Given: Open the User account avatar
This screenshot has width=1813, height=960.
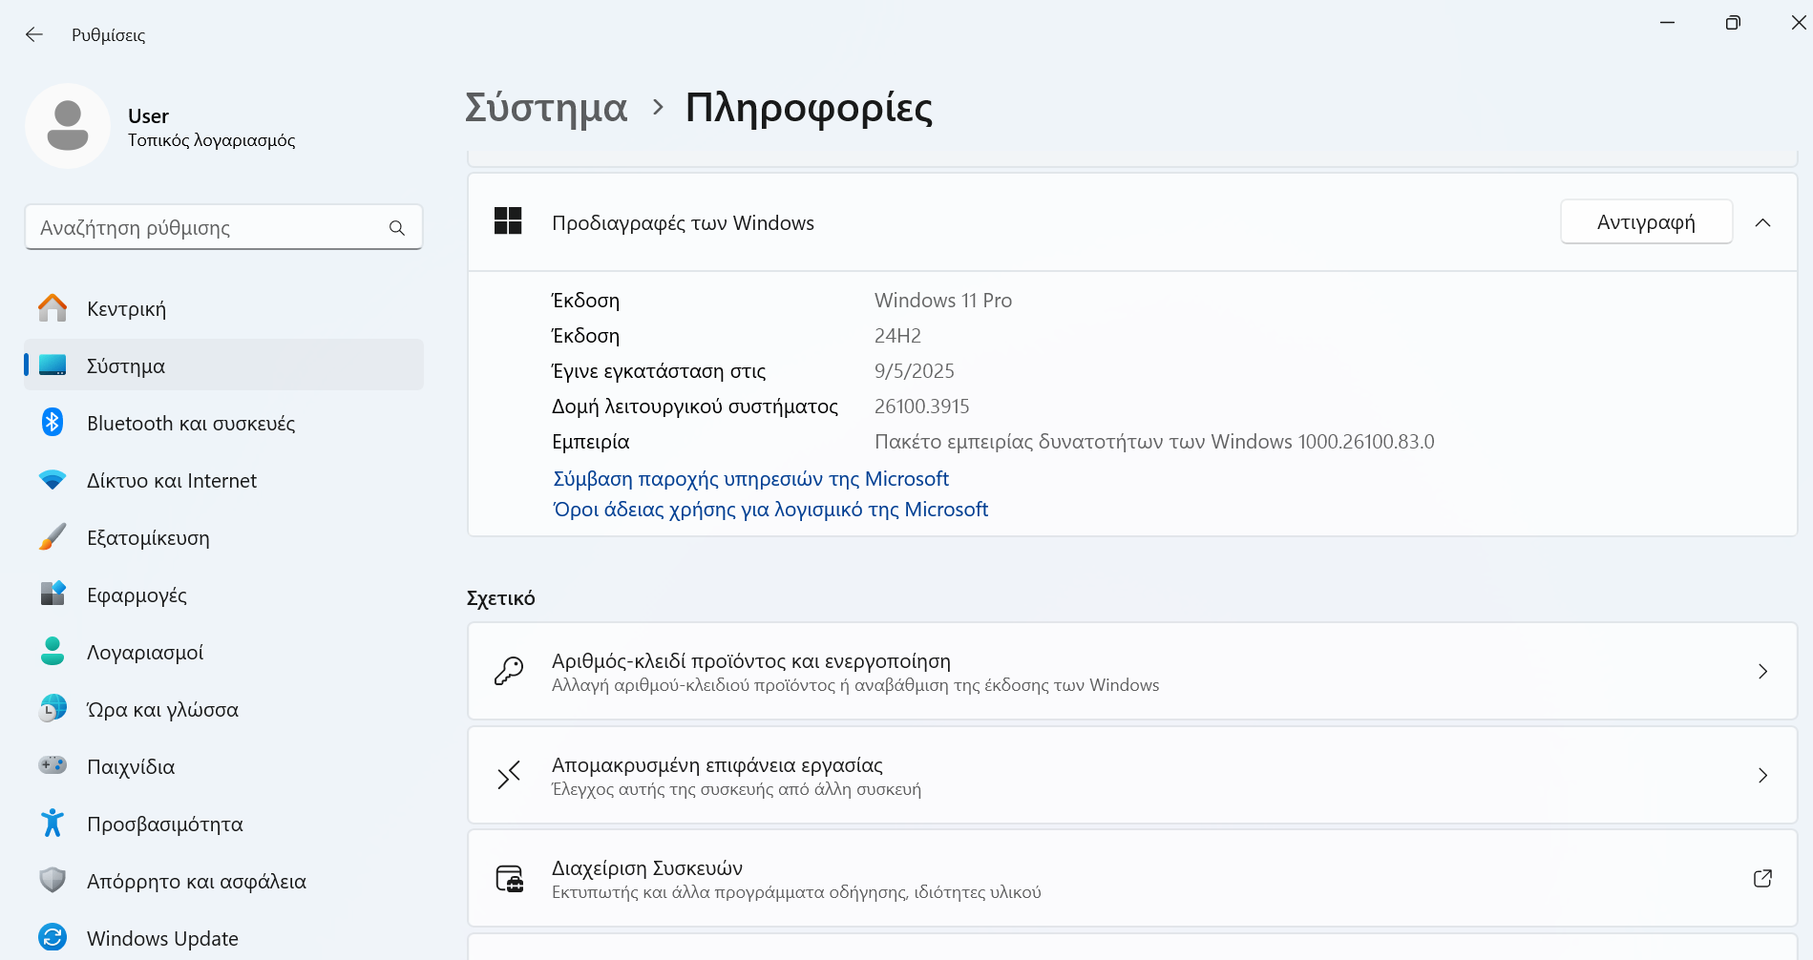Looking at the screenshot, I should tap(68, 126).
